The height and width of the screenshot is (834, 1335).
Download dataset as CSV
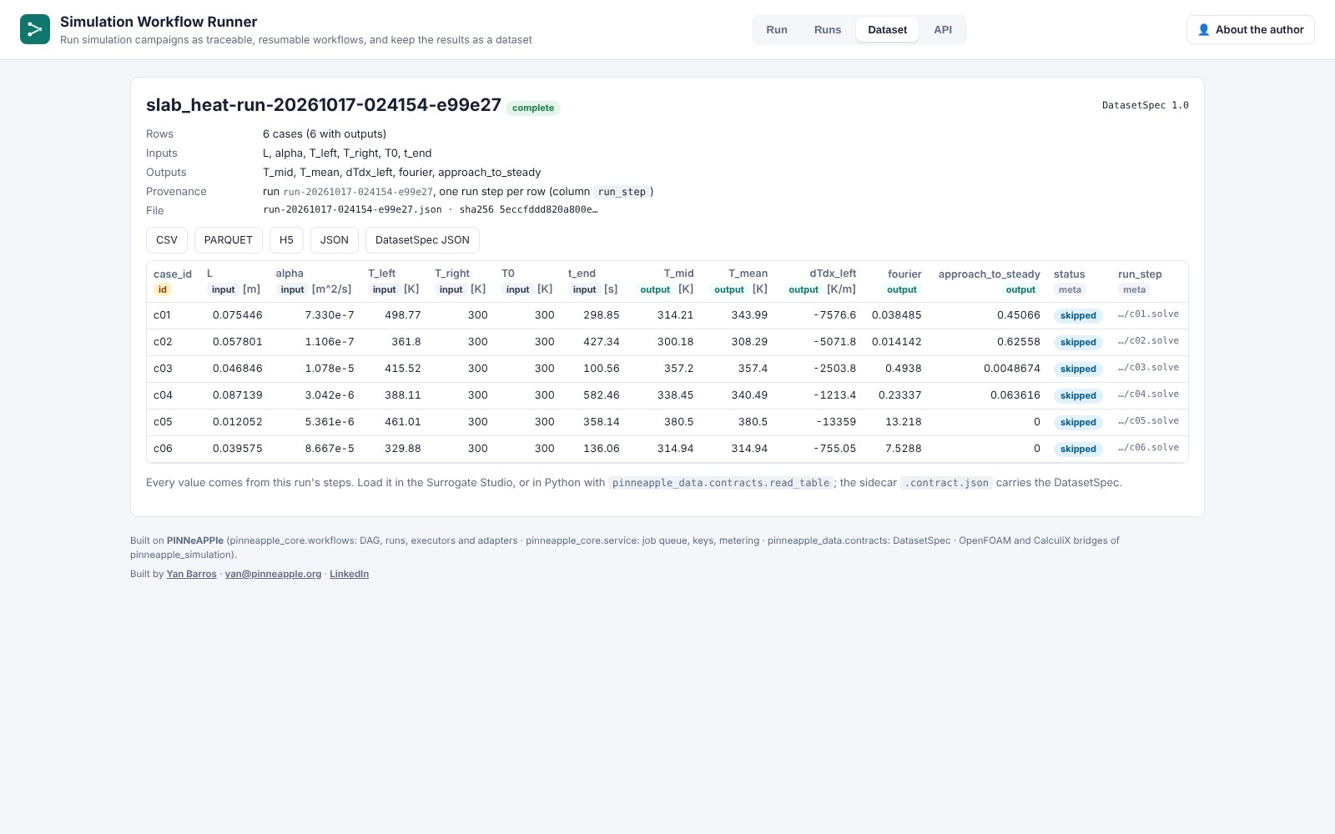[167, 240]
